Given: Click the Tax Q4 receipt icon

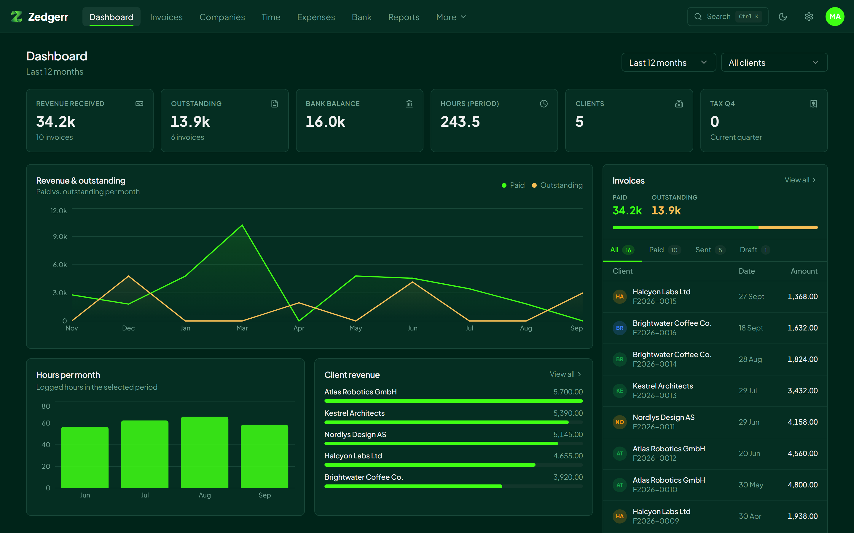Looking at the screenshot, I should [813, 104].
